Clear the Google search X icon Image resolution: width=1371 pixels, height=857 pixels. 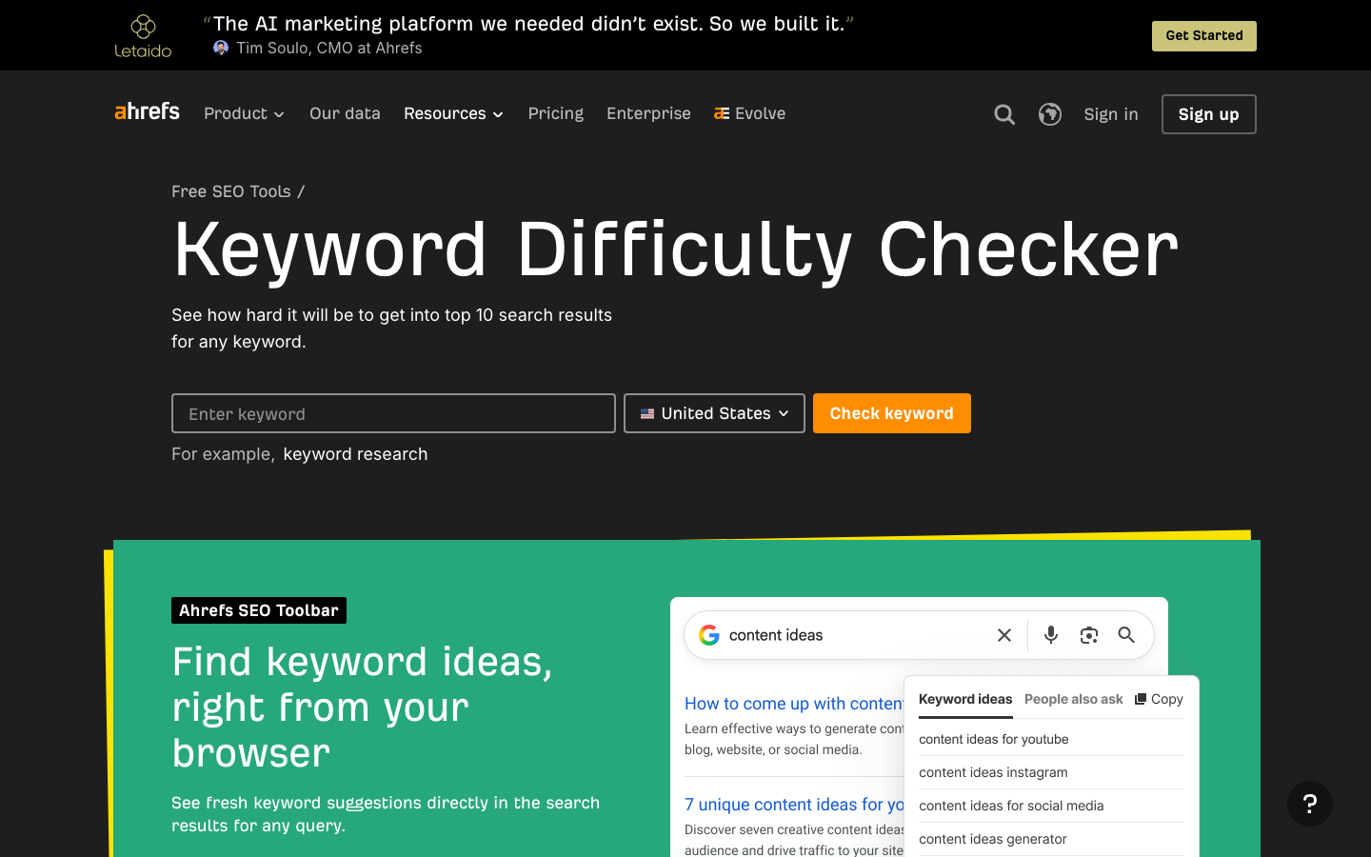1004,635
